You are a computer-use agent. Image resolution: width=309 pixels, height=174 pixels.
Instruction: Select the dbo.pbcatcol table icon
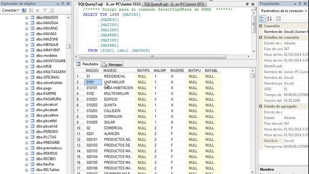click(32, 104)
